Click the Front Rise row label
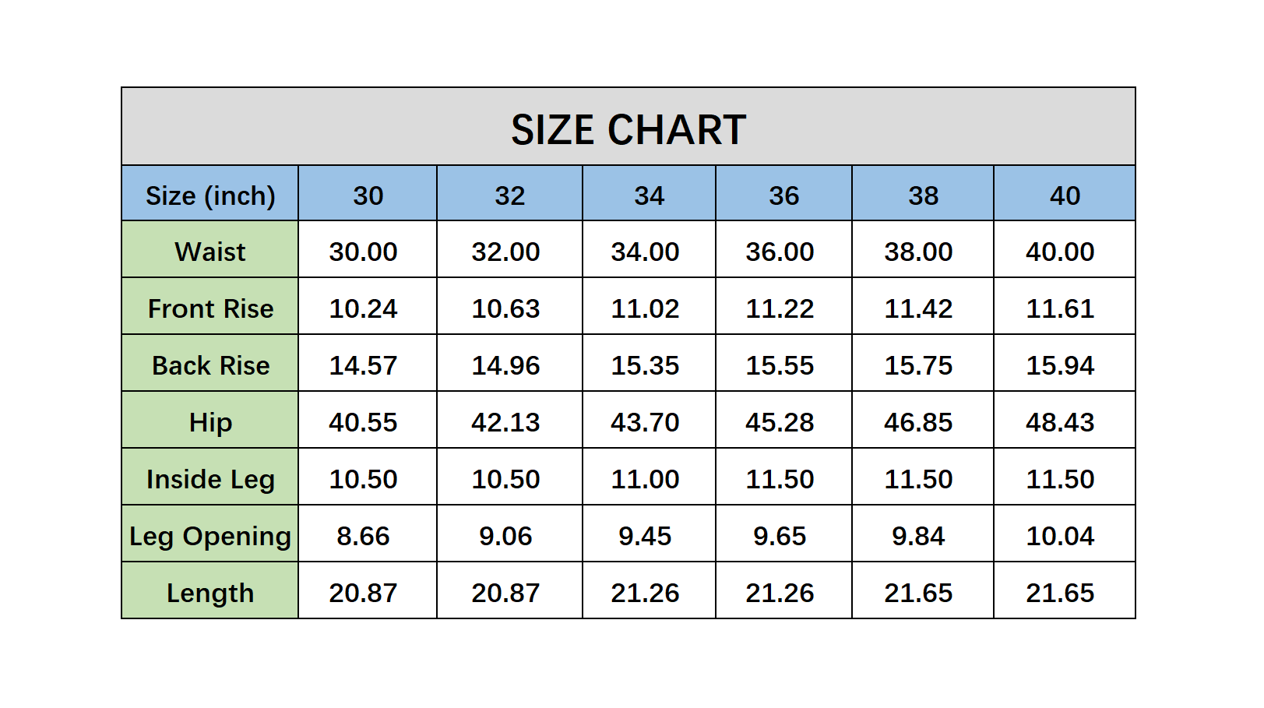The width and height of the screenshot is (1264, 708). [x=210, y=308]
